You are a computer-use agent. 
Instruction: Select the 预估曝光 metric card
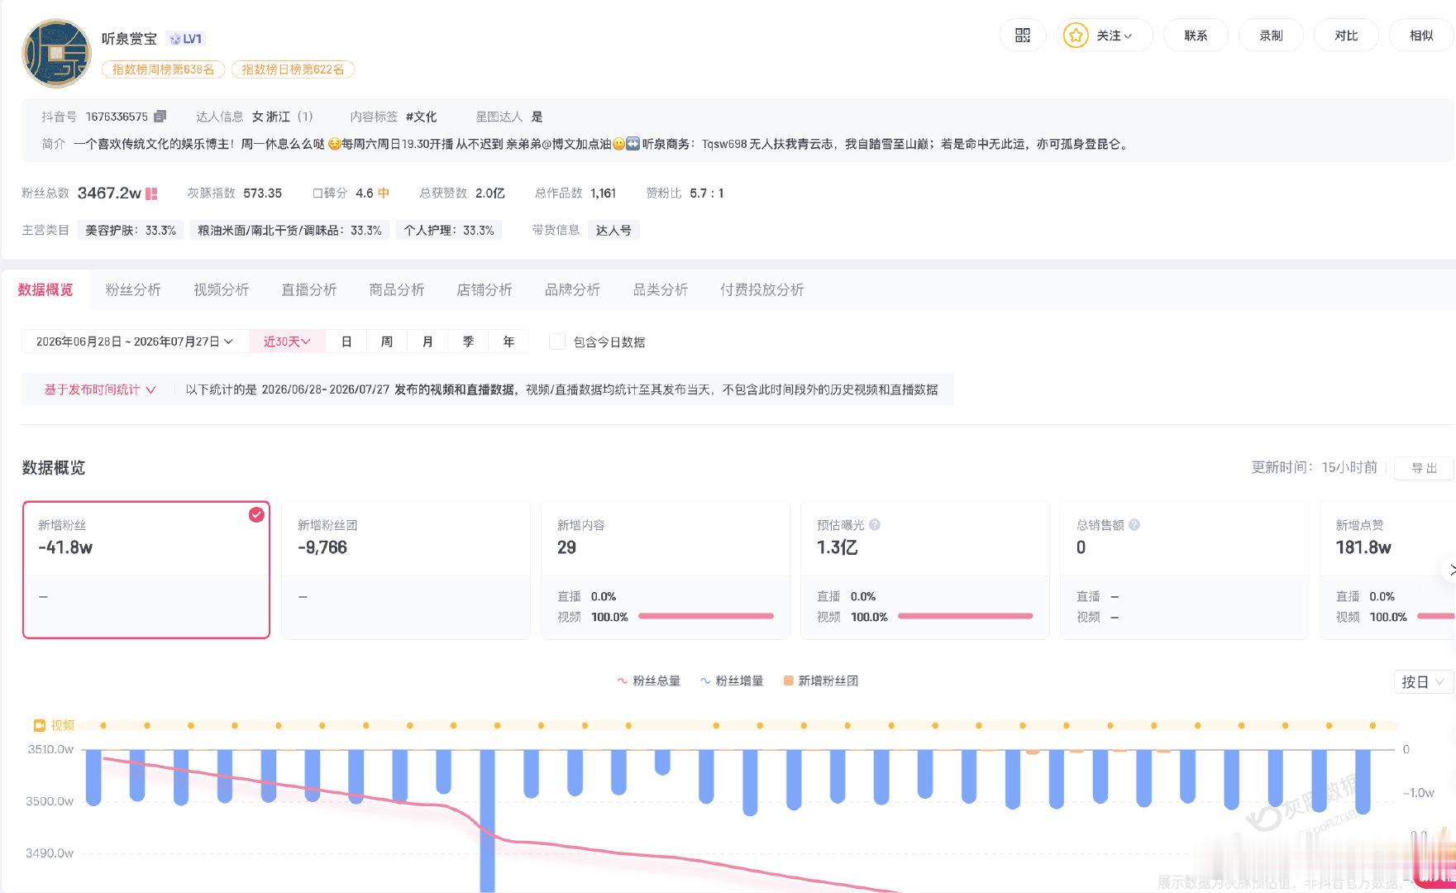click(x=925, y=570)
